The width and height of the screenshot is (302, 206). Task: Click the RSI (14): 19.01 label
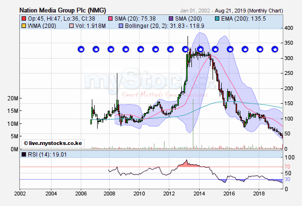tap(42, 155)
